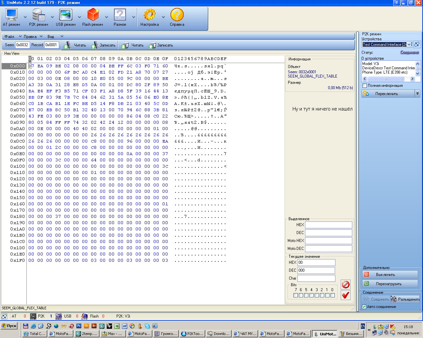Open the Устройства device dropdown

tap(409, 44)
